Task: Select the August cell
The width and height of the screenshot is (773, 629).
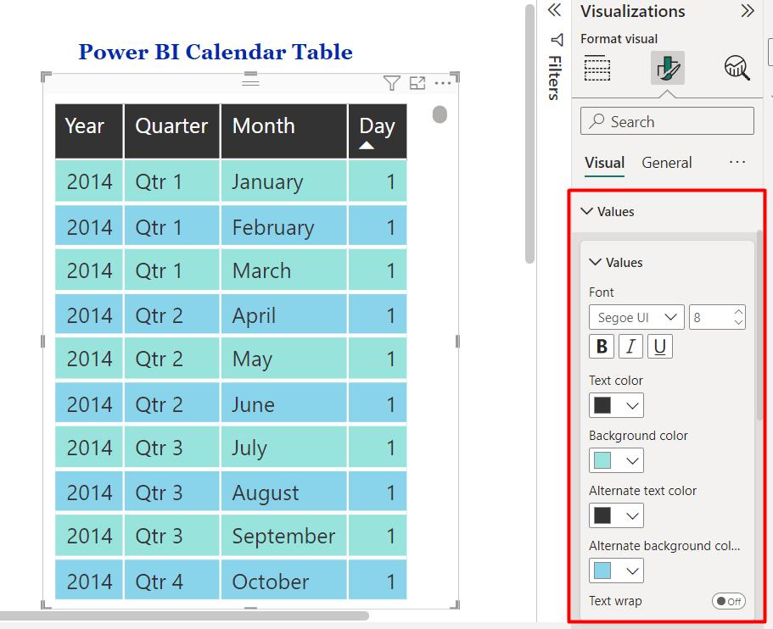Action: point(284,493)
